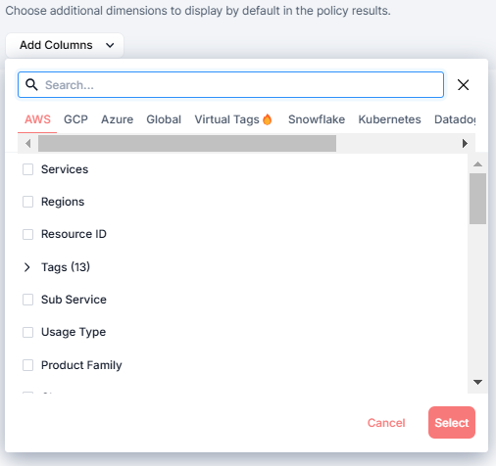496x466 pixels.
Task: Confirm with the Select button
Action: click(x=452, y=422)
